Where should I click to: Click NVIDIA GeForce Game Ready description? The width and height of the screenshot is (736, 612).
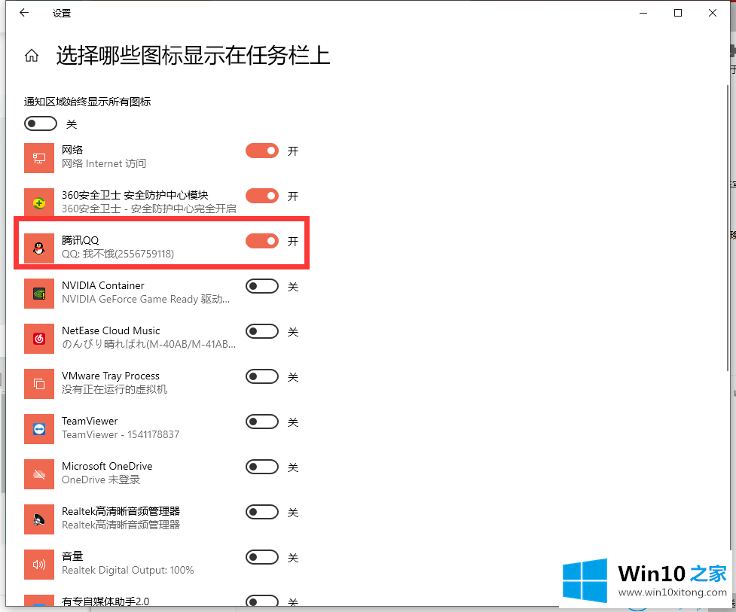[x=146, y=299]
